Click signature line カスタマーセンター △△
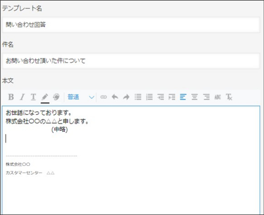The image size is (264, 215). pos(30,173)
